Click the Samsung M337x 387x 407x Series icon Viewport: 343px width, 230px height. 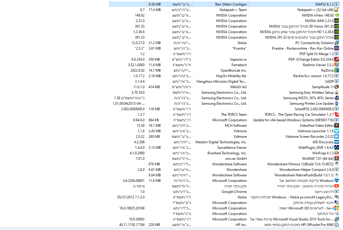(x=337, y=98)
